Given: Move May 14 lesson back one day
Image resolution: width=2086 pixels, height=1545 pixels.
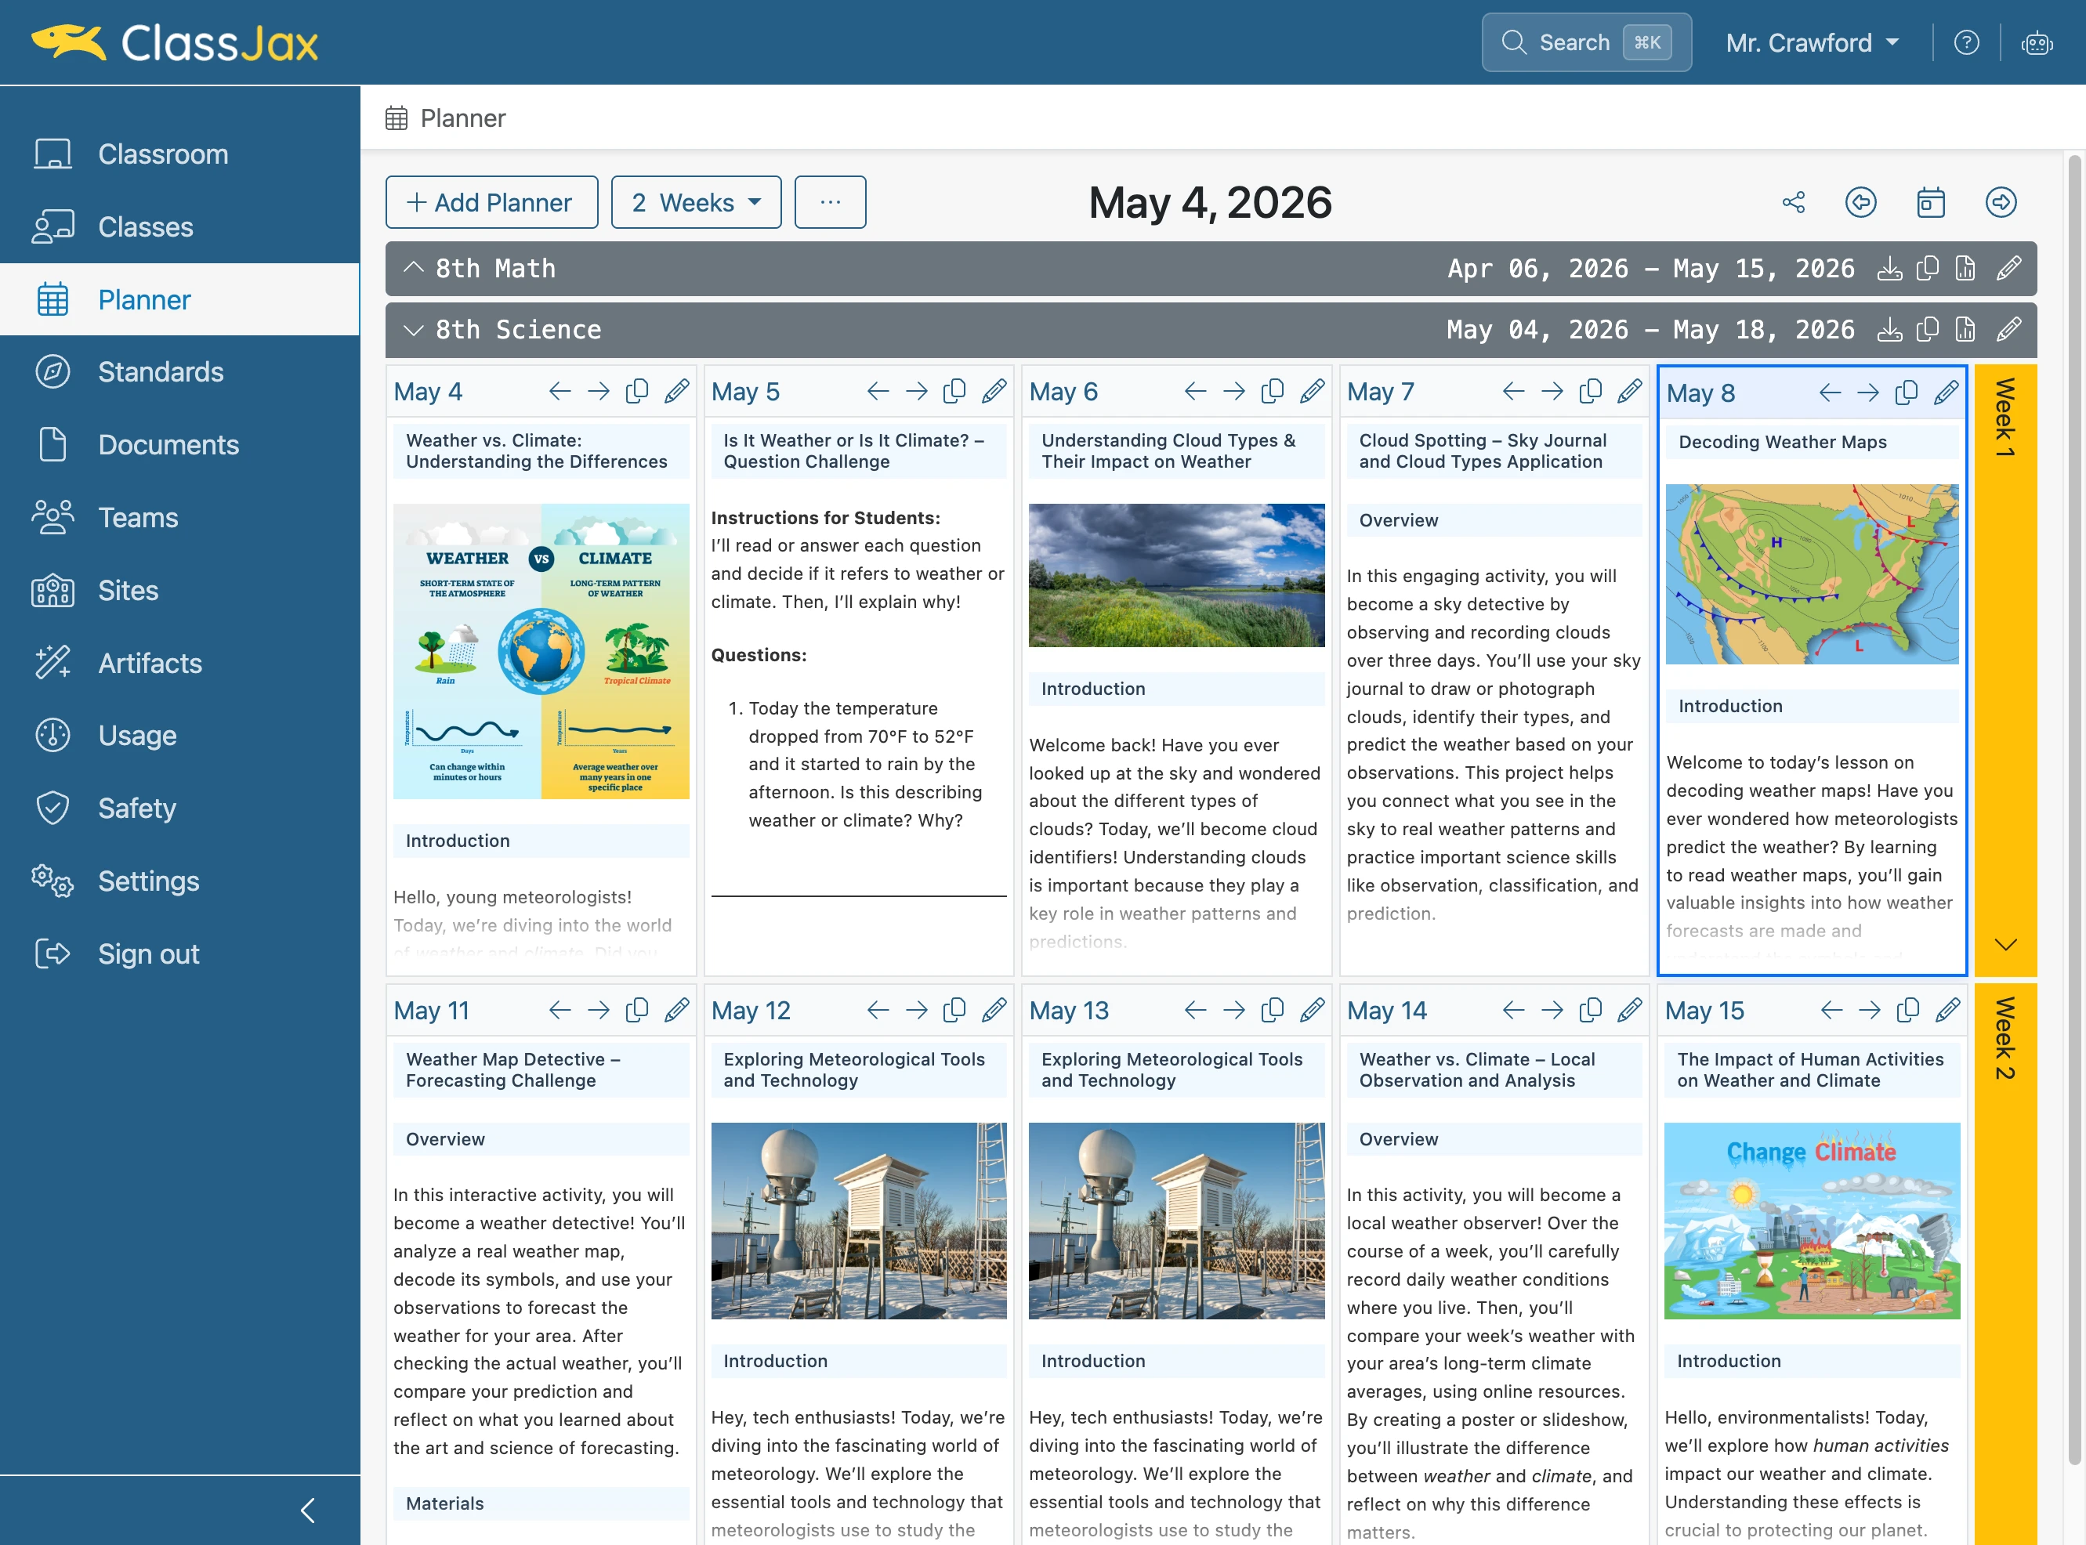Looking at the screenshot, I should coord(1513,1011).
